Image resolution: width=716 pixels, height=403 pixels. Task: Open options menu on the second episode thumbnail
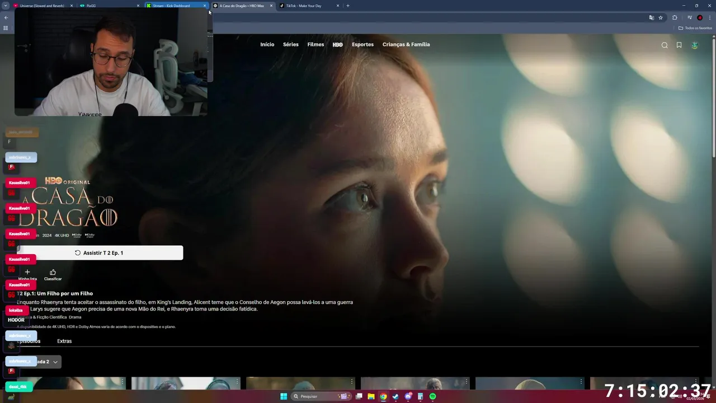tap(237, 382)
